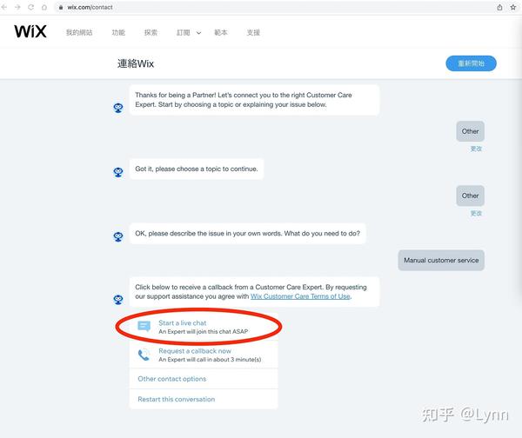
Task: Click 更改 under the second Other reply
Action: [x=476, y=213]
